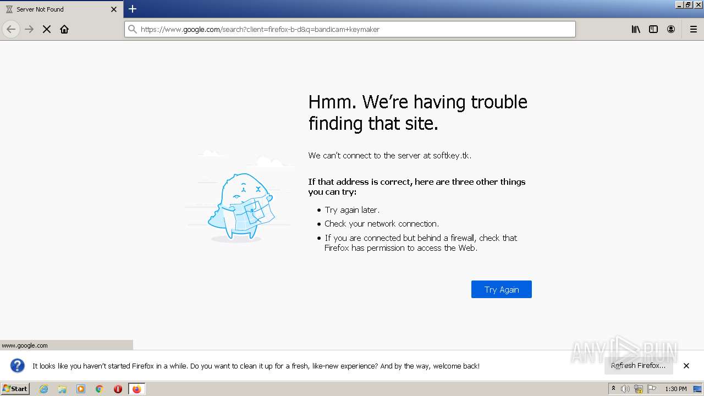704x396 pixels.
Task: Close the Firefox window
Action: tap(698, 4)
